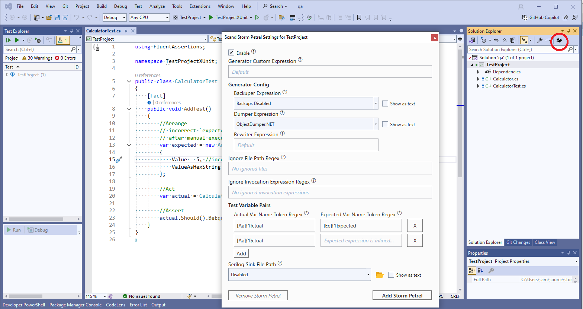Expand the Dependencies node in Solution Explorer
Image resolution: width=583 pixels, height=309 pixels.
pos(479,72)
